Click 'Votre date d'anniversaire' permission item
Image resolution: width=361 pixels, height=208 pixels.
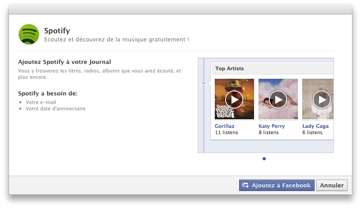coord(56,109)
